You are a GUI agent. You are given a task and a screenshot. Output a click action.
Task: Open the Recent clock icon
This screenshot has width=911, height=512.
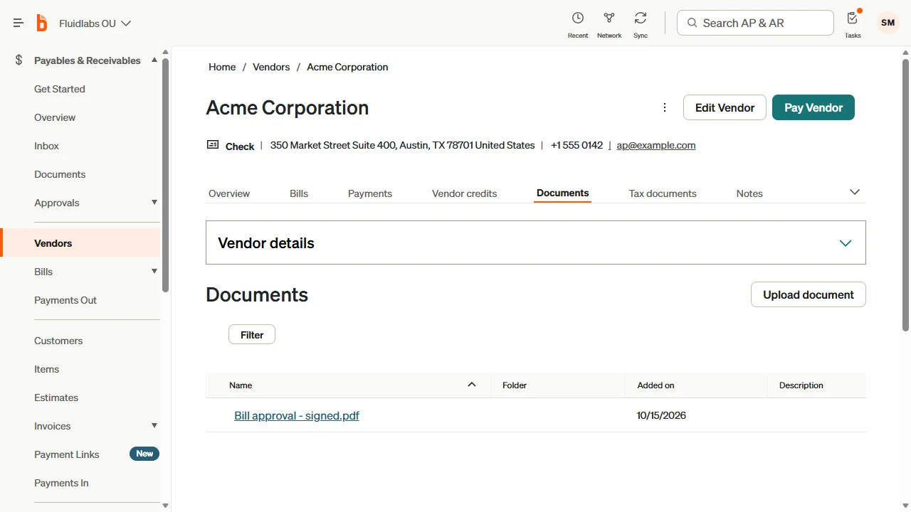click(x=578, y=18)
